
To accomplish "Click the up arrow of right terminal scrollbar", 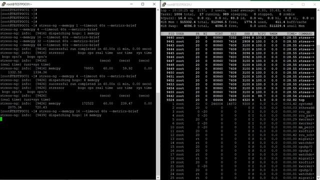I will (318, 10).
